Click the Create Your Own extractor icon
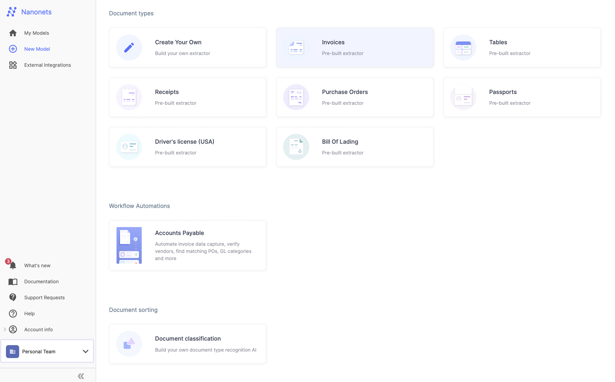 [x=129, y=48]
